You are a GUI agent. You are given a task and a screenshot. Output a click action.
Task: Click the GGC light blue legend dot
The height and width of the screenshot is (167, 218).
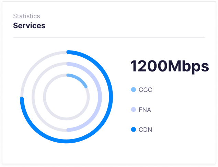point(134,90)
